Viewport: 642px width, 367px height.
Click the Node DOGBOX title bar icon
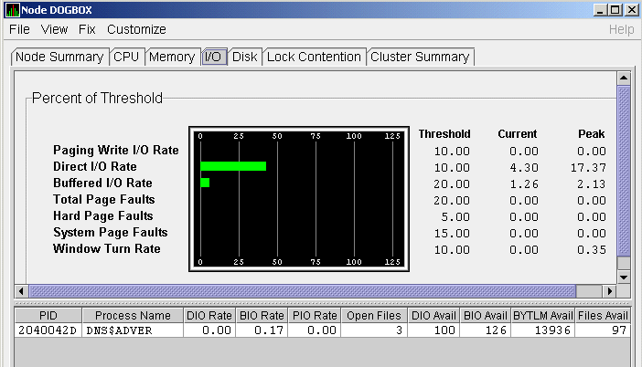(11, 9)
